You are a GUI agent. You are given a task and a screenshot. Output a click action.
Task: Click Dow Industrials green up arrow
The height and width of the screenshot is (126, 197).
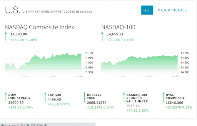point(6,97)
